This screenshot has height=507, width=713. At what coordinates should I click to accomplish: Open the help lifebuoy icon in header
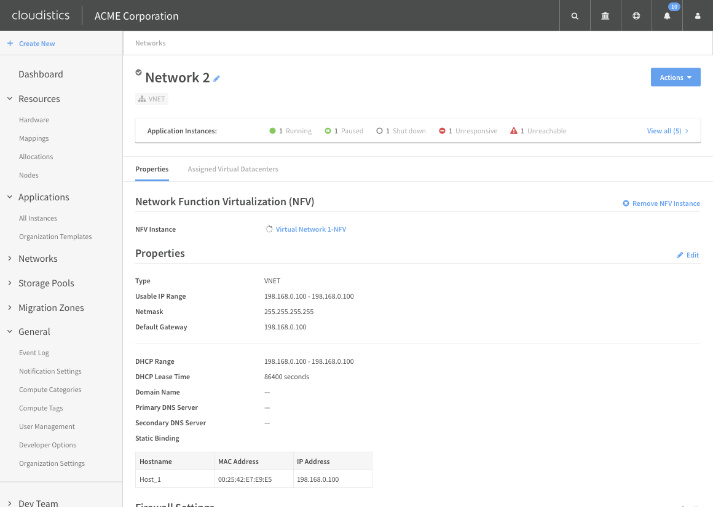tap(636, 15)
